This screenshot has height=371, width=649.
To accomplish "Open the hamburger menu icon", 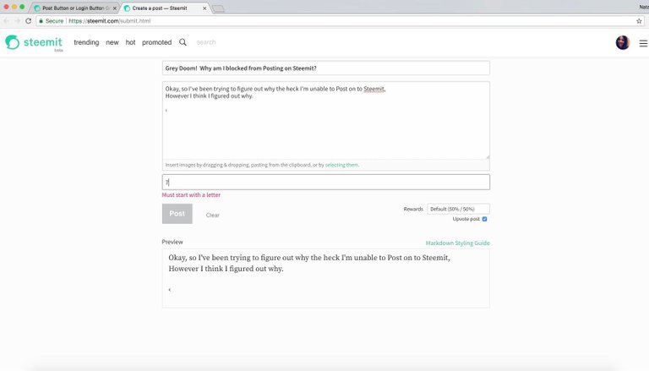I will (x=643, y=43).
